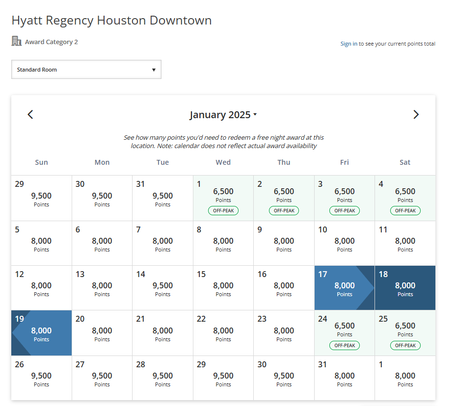The image size is (456, 406).
Task: Choose January 25 off-peak date
Action: pos(405,333)
